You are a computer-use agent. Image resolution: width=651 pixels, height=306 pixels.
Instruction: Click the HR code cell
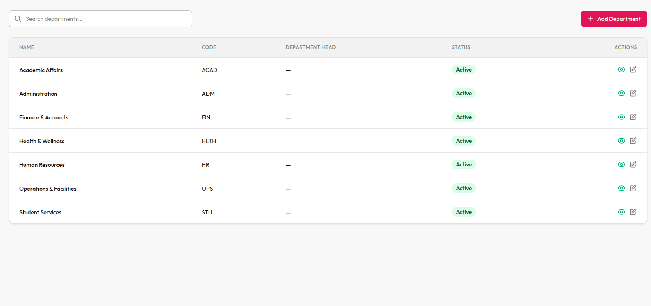click(x=205, y=165)
